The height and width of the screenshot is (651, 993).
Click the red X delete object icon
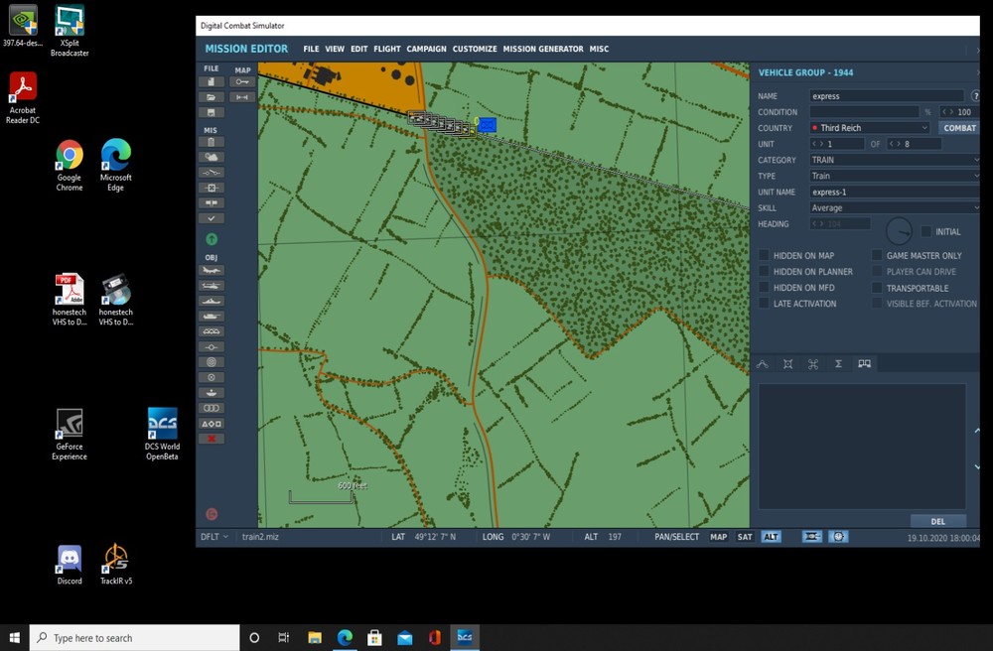(212, 439)
